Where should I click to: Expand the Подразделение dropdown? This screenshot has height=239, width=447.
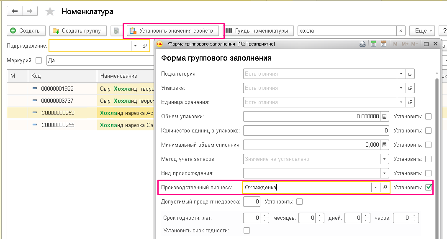coord(136,46)
